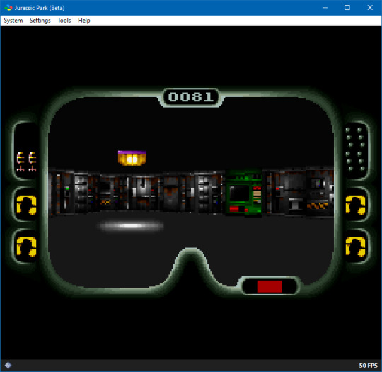The width and height of the screenshot is (382, 372).
Task: Click the glowing yellow ceiling lamp
Action: click(x=132, y=158)
